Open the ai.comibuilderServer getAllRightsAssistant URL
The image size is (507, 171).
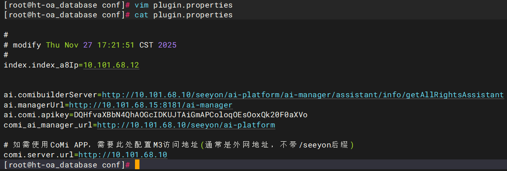303,95
